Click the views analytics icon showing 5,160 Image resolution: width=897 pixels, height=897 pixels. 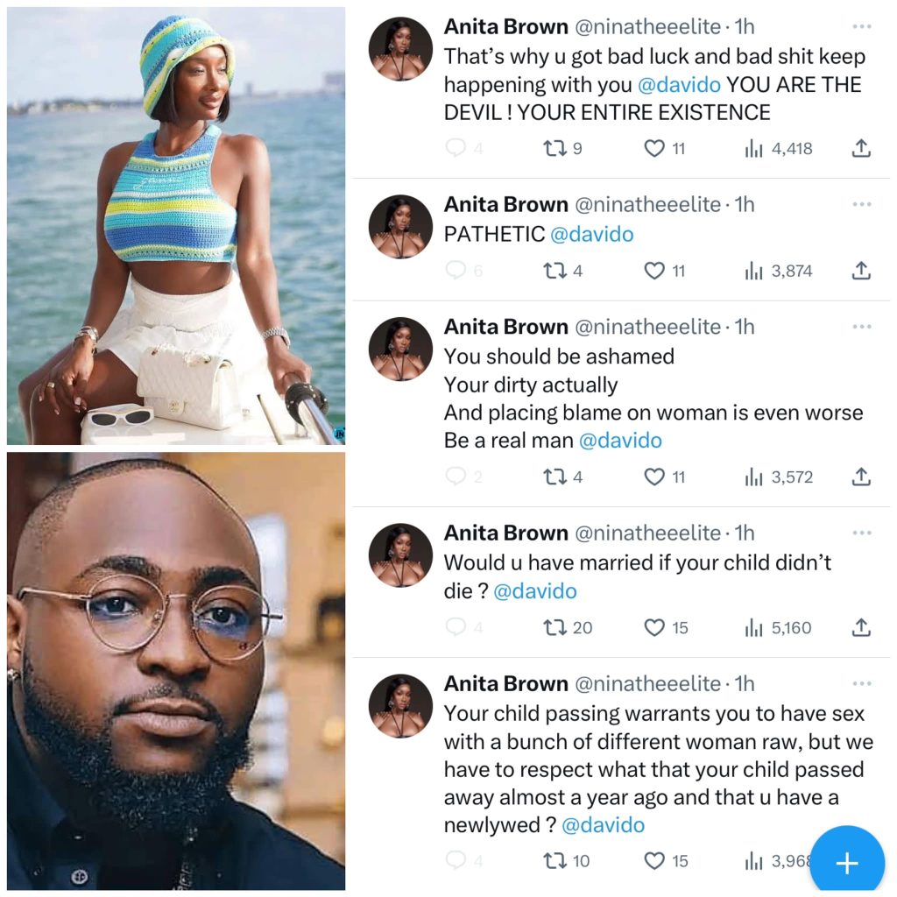[753, 628]
